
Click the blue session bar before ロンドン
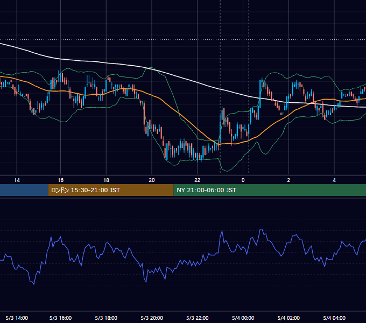tap(24, 190)
